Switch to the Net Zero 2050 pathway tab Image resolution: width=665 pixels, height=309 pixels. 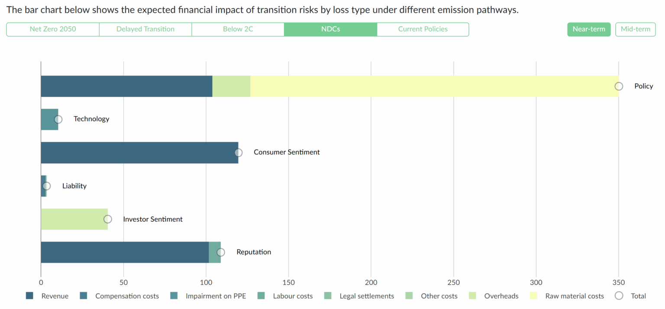[53, 29]
